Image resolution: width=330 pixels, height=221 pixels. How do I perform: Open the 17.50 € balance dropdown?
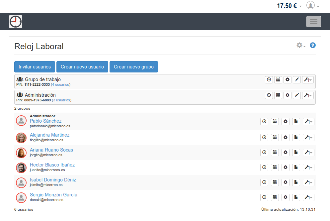tap(289, 6)
